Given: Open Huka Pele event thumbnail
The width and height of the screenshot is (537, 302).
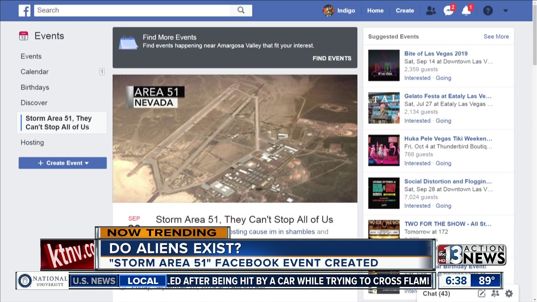Looking at the screenshot, I should click(x=384, y=151).
